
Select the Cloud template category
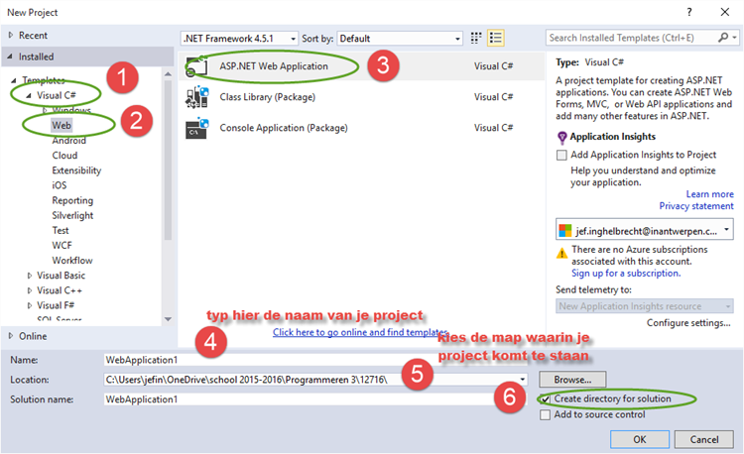(x=64, y=156)
